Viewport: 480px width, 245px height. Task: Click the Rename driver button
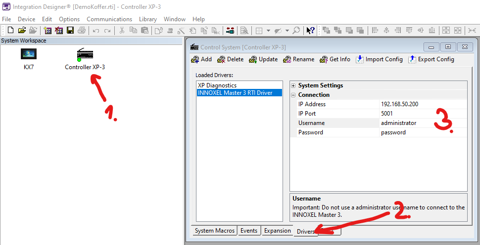click(299, 59)
